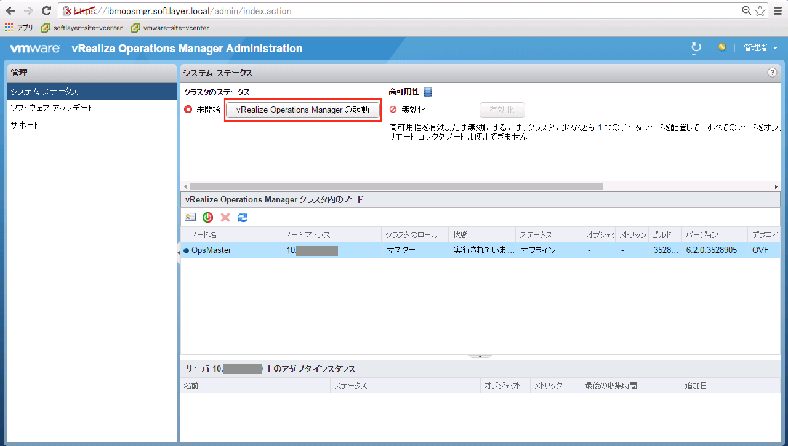Click the power on node icon
Viewport: 788px width, 446px height.
click(208, 217)
